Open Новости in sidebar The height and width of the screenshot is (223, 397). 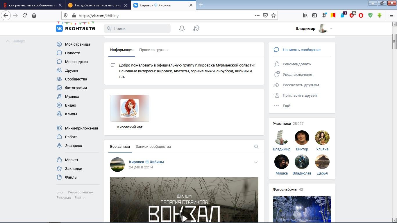pyautogui.click(x=73, y=53)
